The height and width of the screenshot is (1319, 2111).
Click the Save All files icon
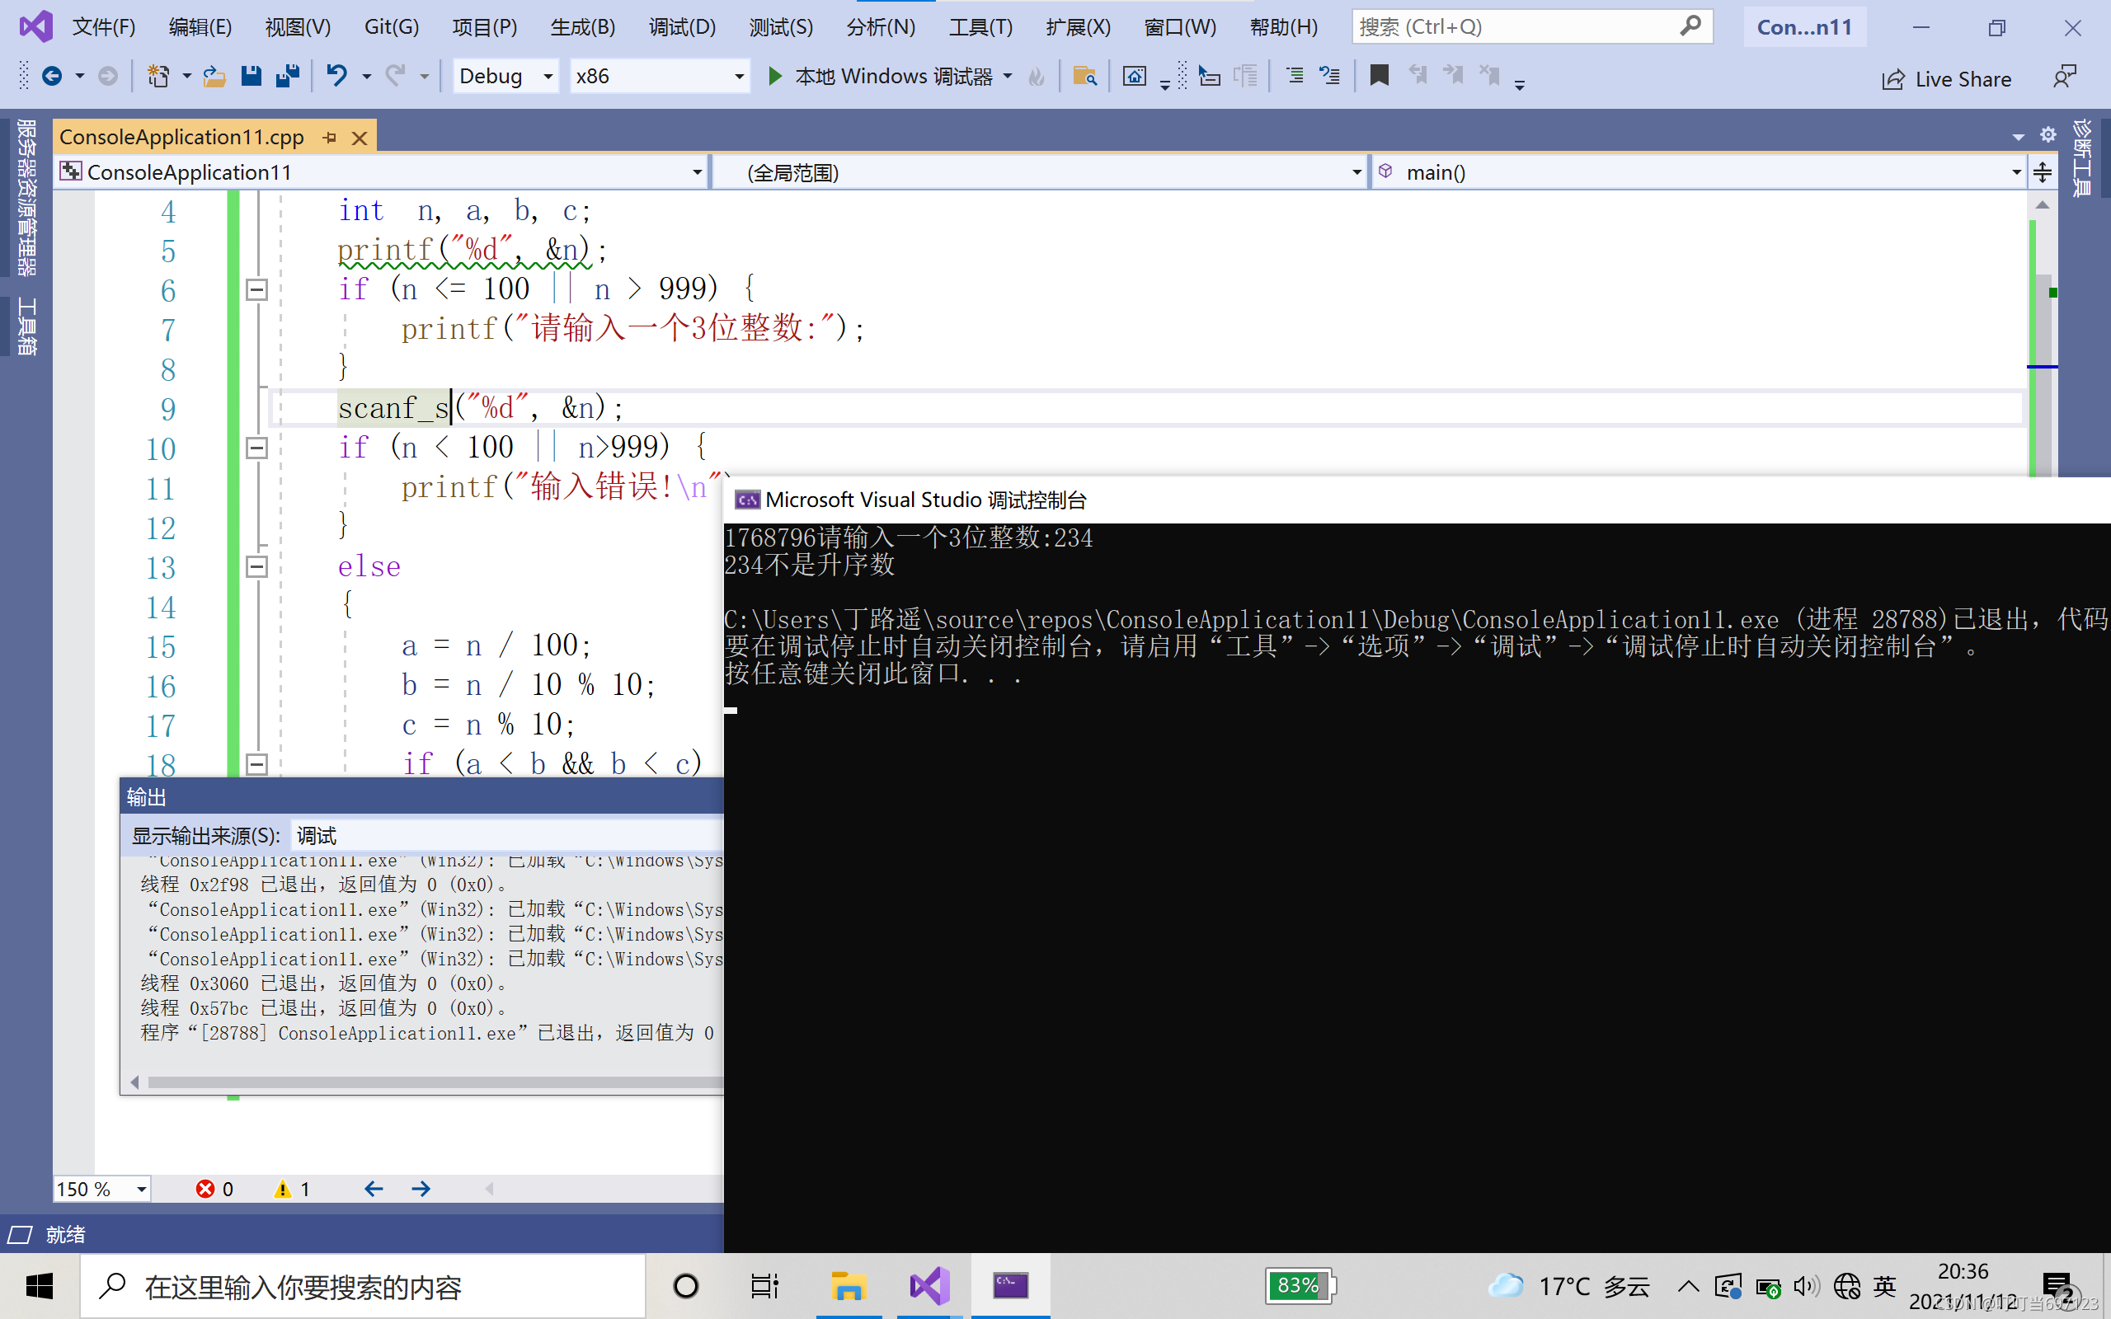pyautogui.click(x=287, y=76)
